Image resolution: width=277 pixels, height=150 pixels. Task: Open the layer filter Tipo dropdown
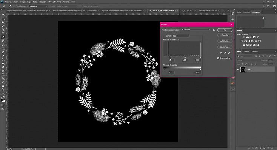coord(245,56)
